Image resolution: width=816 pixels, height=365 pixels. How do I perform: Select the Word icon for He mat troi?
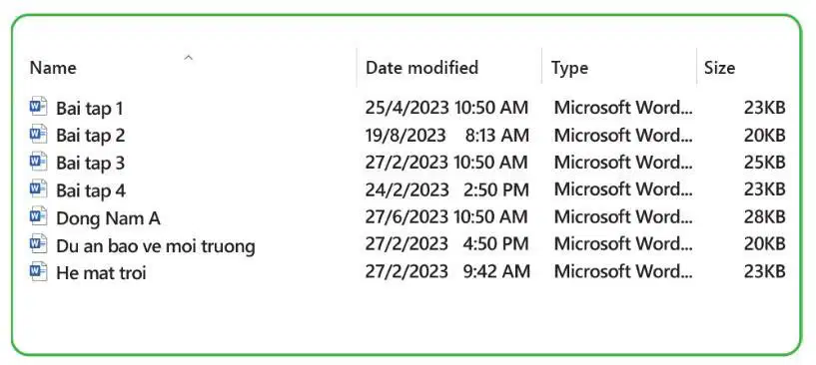click(39, 272)
